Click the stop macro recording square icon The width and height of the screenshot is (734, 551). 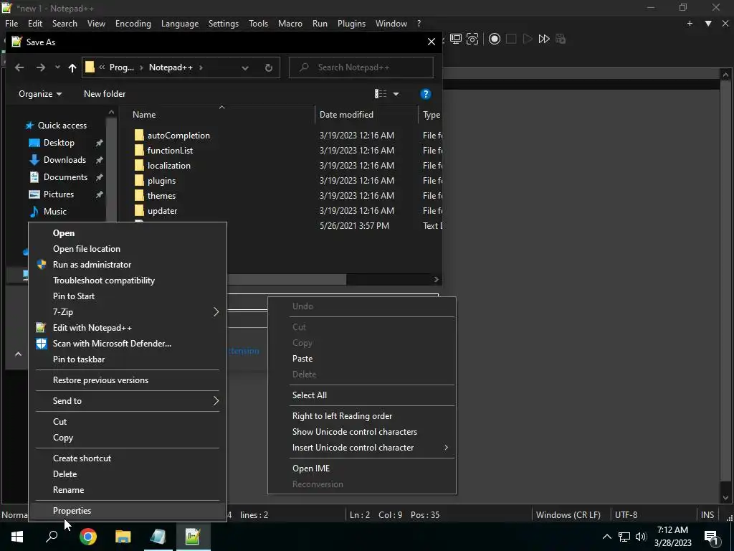(510, 39)
